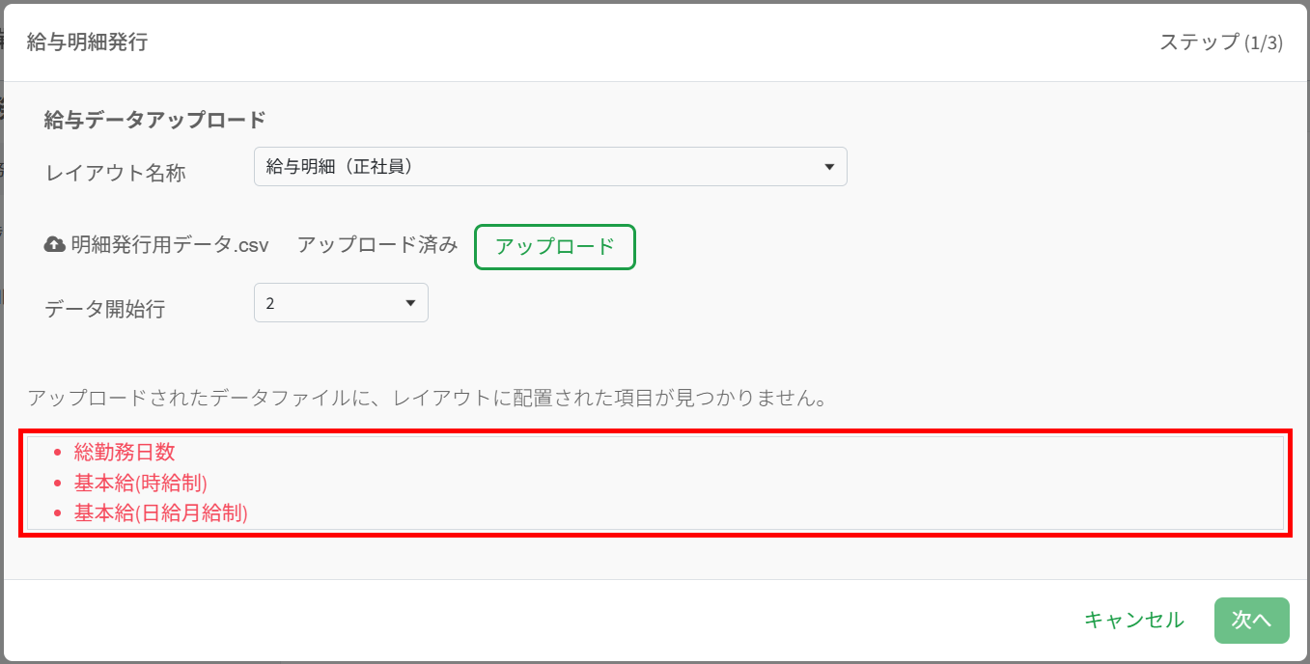Select the 基本給(日給月給制) error item
This screenshot has width=1310, height=664.
161,513
